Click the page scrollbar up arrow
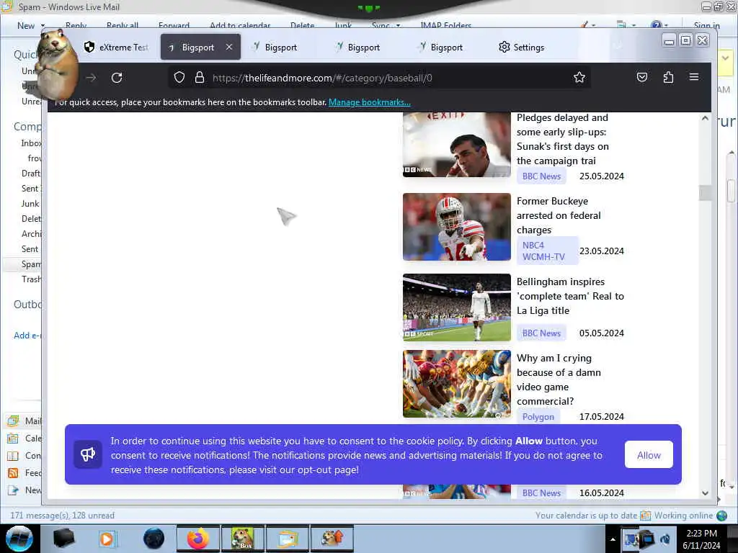This screenshot has height=553, width=738. pyautogui.click(x=705, y=118)
